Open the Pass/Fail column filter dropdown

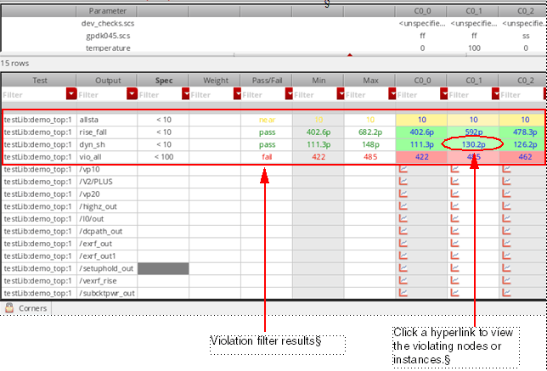289,94
